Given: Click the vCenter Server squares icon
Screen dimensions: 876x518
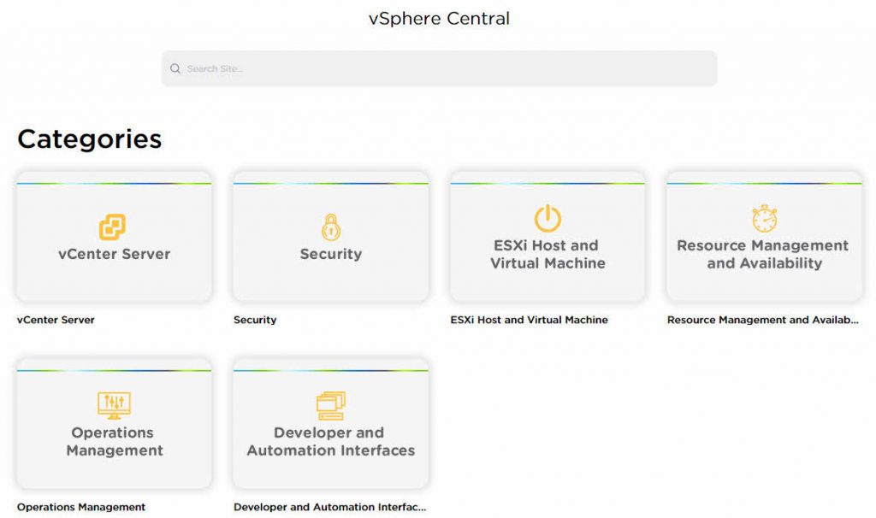Looking at the screenshot, I should 112,227.
